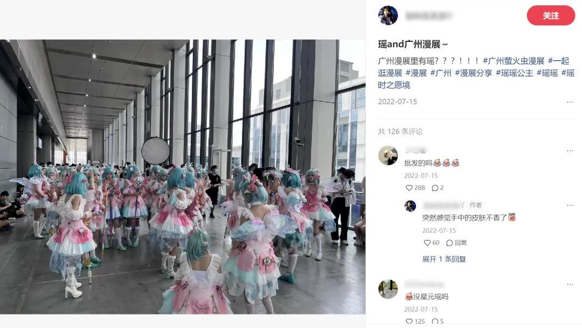Image resolution: width=582 pixels, height=328 pixels.
Task: Open more options for author's reply
Action: [x=570, y=205]
